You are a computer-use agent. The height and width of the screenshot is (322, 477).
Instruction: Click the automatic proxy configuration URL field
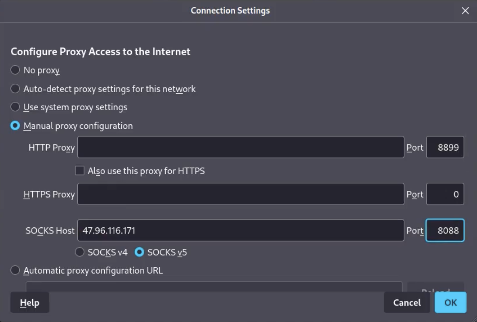coord(214,287)
